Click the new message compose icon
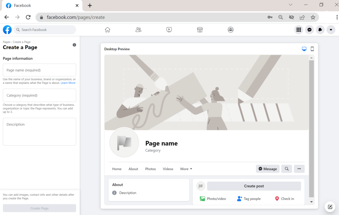This screenshot has height=215, width=339. (330, 207)
